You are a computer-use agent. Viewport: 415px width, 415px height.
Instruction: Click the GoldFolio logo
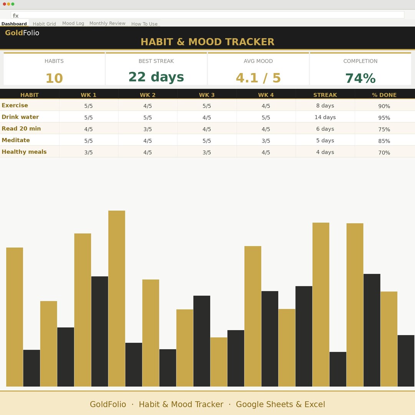[22, 33]
